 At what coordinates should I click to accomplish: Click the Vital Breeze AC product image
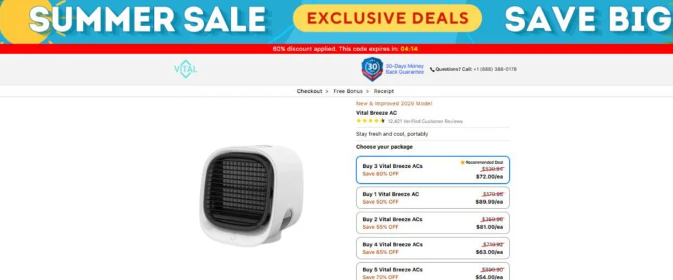[x=251, y=195]
